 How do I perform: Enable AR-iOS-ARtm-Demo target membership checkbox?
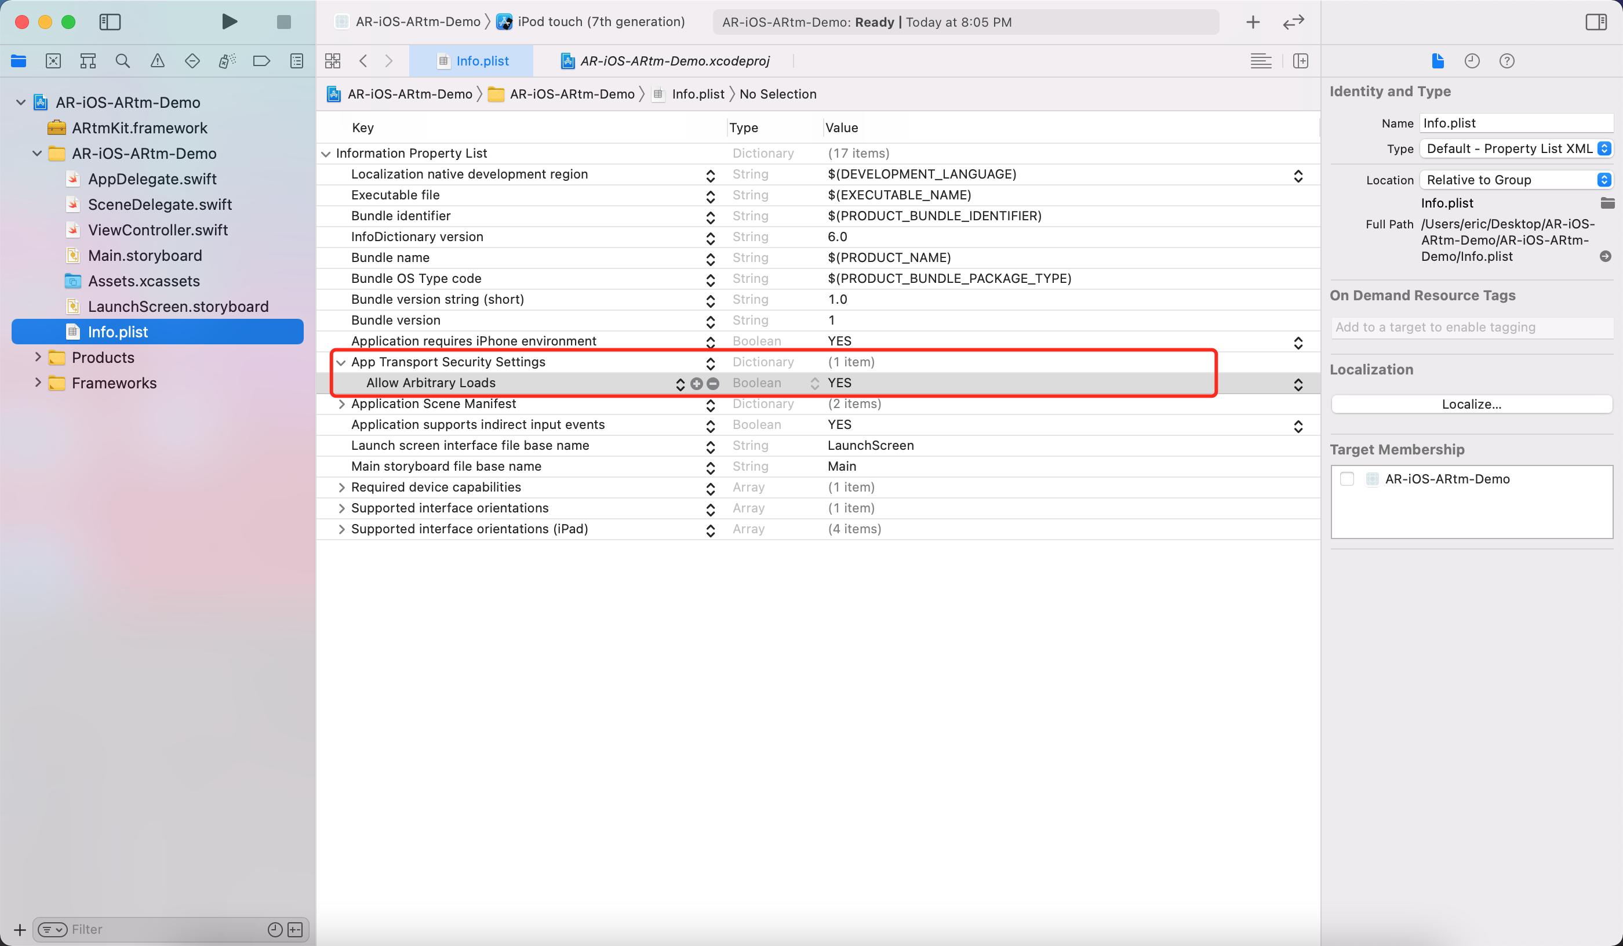click(x=1347, y=478)
